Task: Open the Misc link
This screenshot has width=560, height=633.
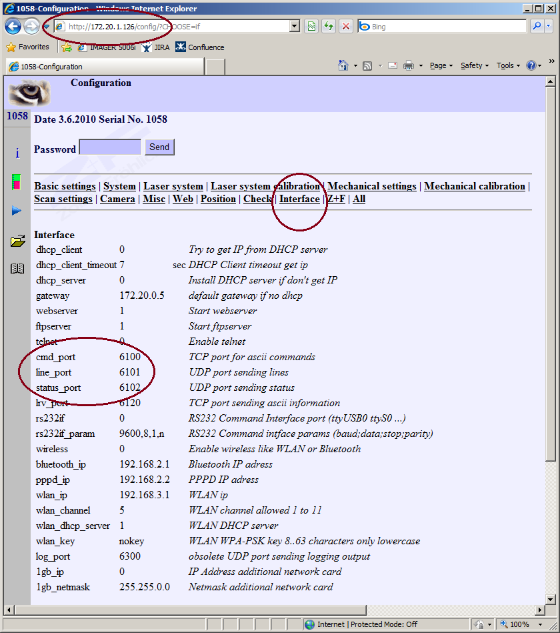Action: [154, 199]
